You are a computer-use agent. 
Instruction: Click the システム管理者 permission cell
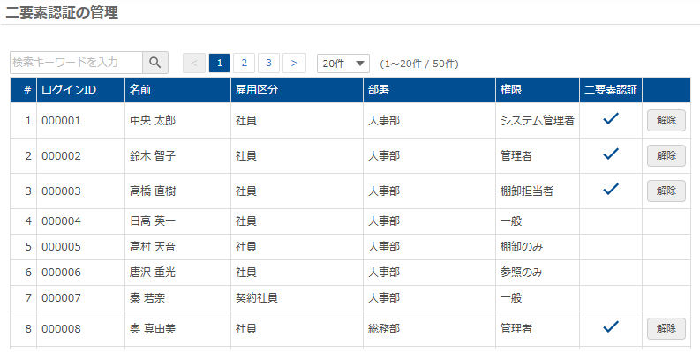click(538, 121)
